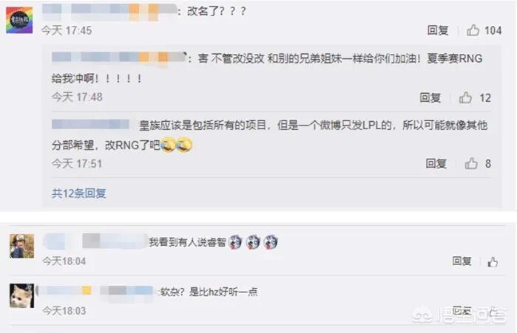Reply to the 18:04 comment
Viewport: 517px width, 333px height.
coord(462,261)
